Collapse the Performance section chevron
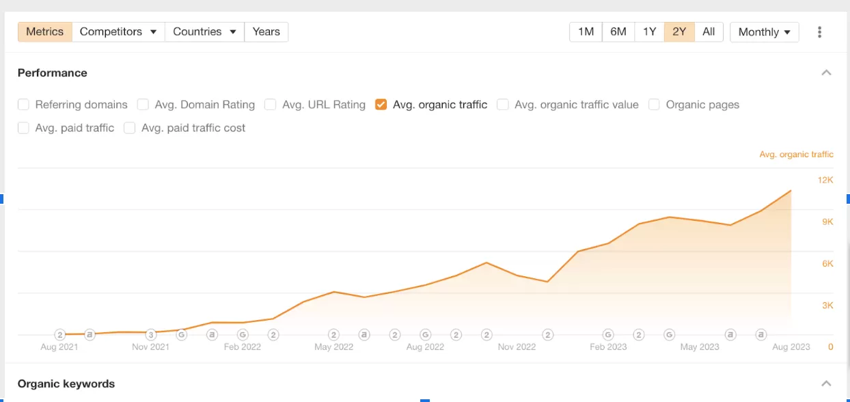 click(826, 73)
